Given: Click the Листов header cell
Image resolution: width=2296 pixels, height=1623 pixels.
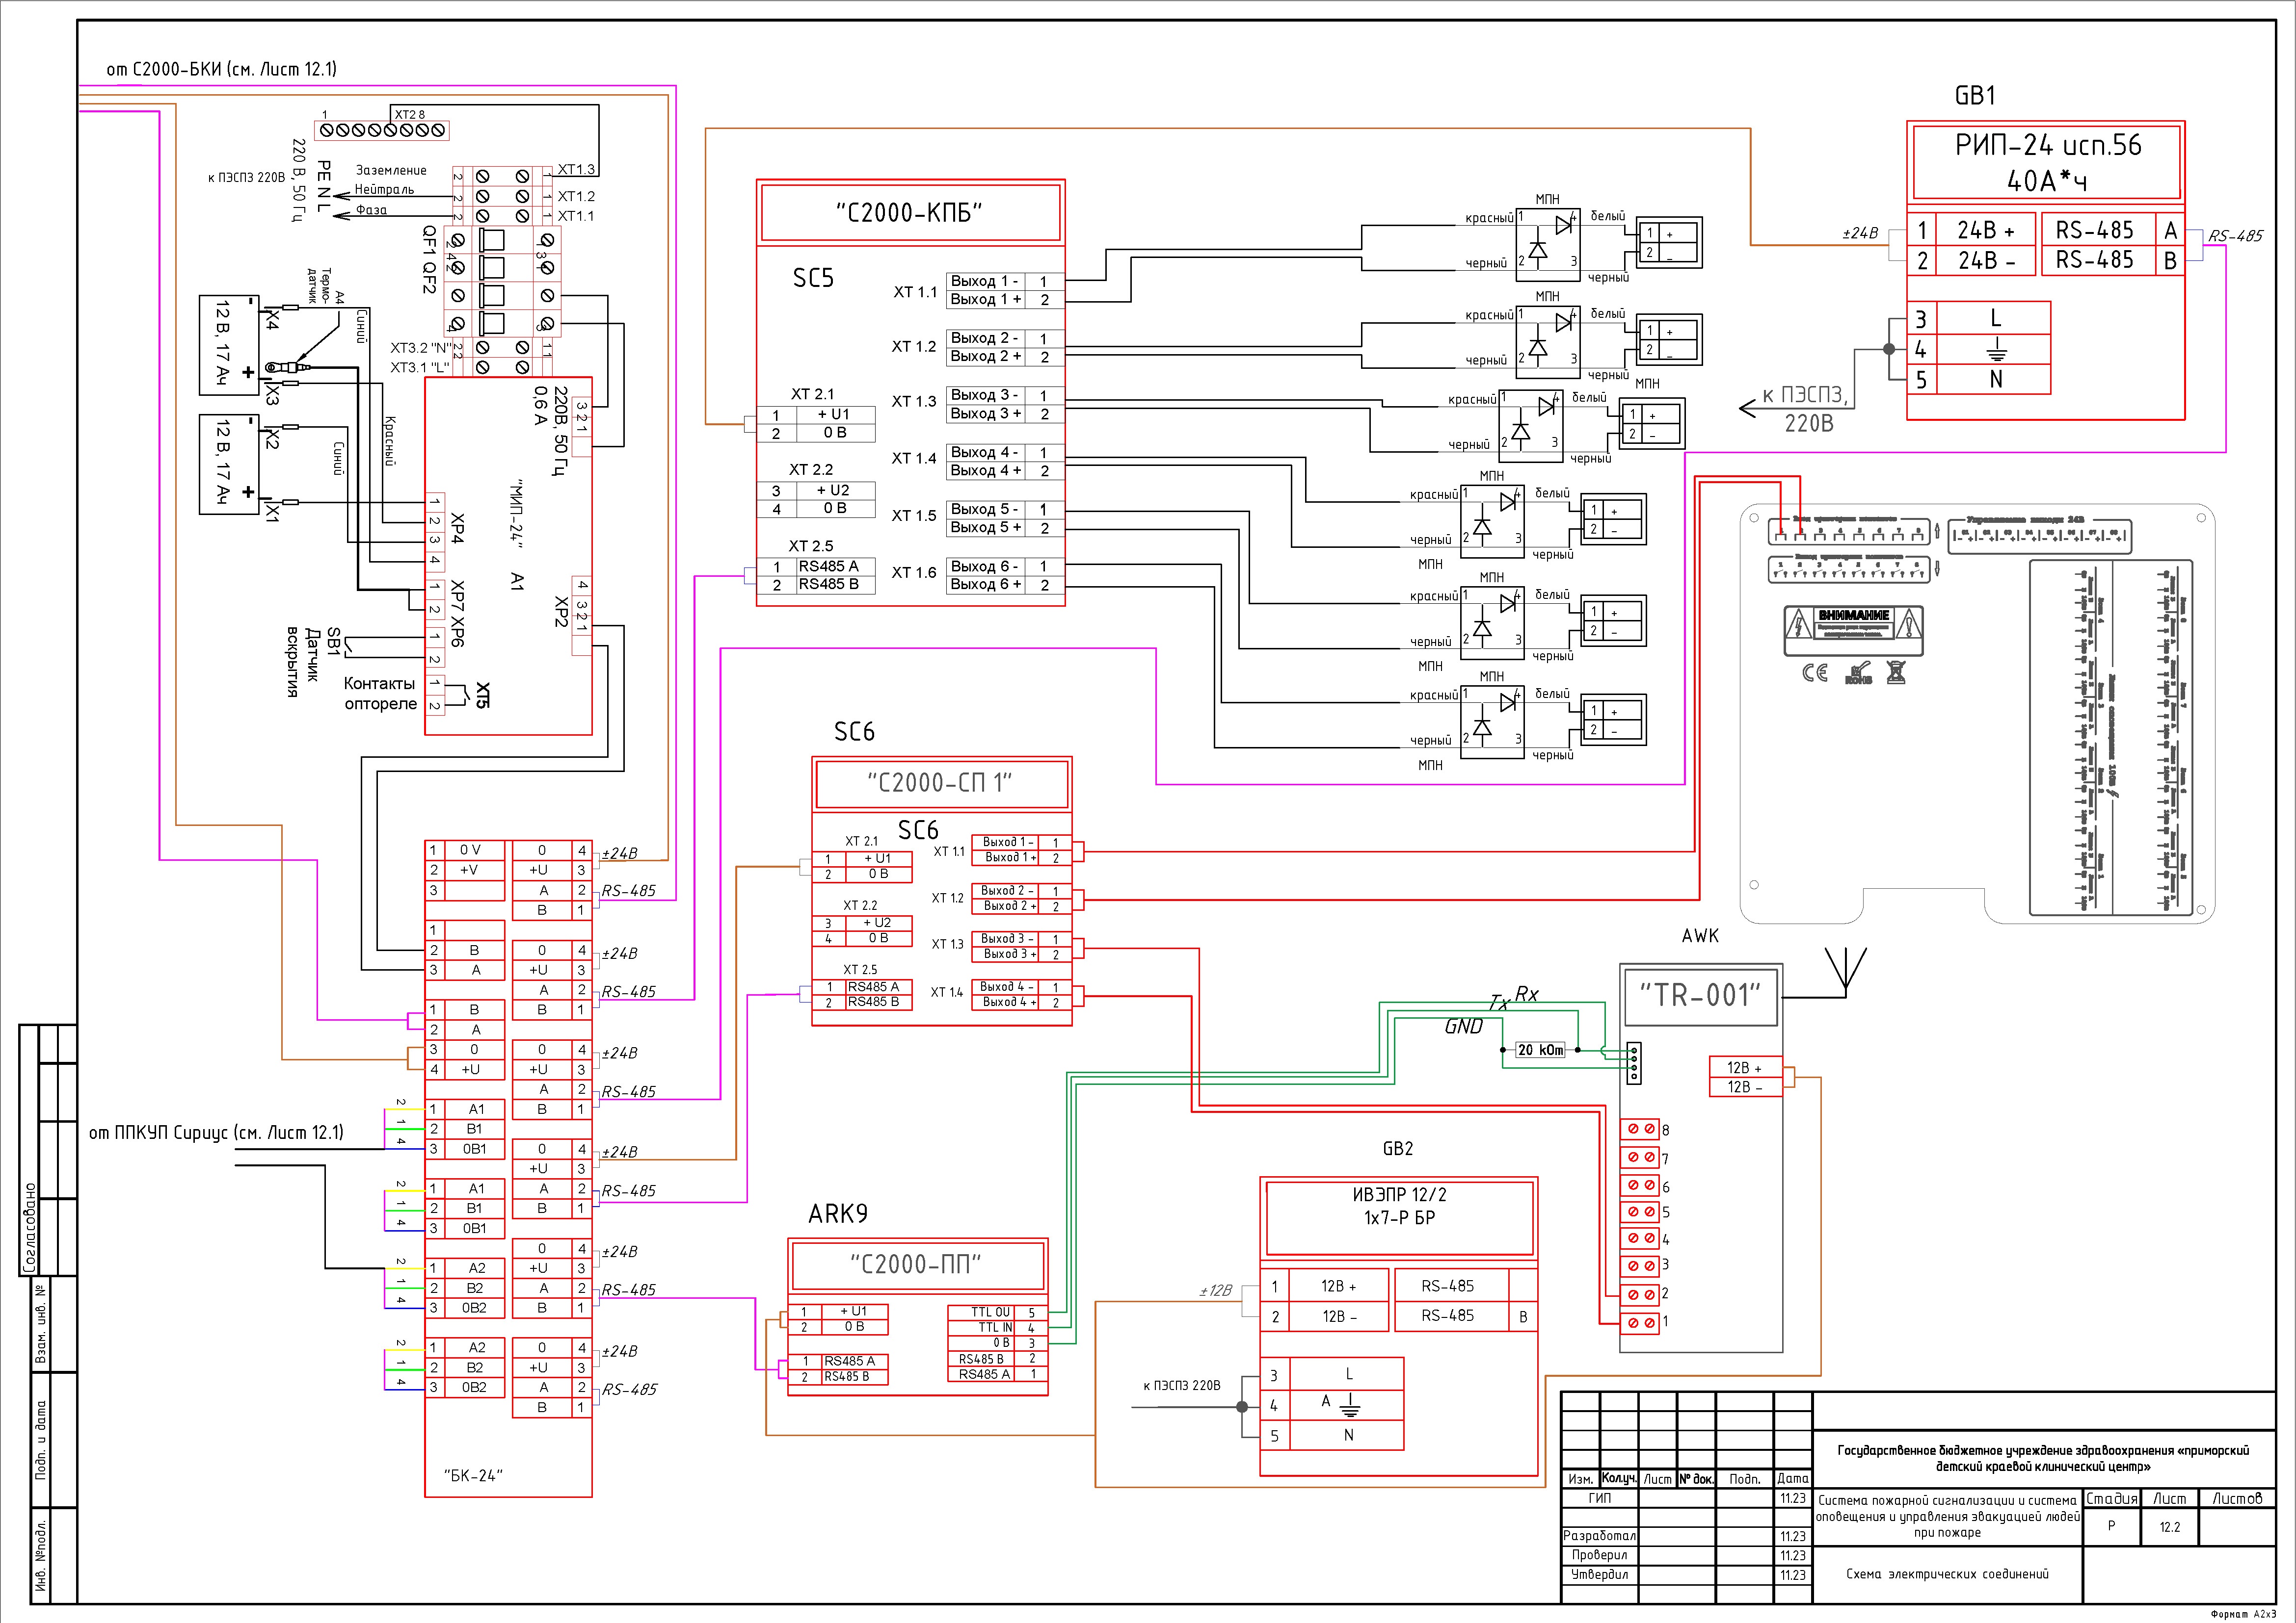Looking at the screenshot, I should point(2237,1498).
